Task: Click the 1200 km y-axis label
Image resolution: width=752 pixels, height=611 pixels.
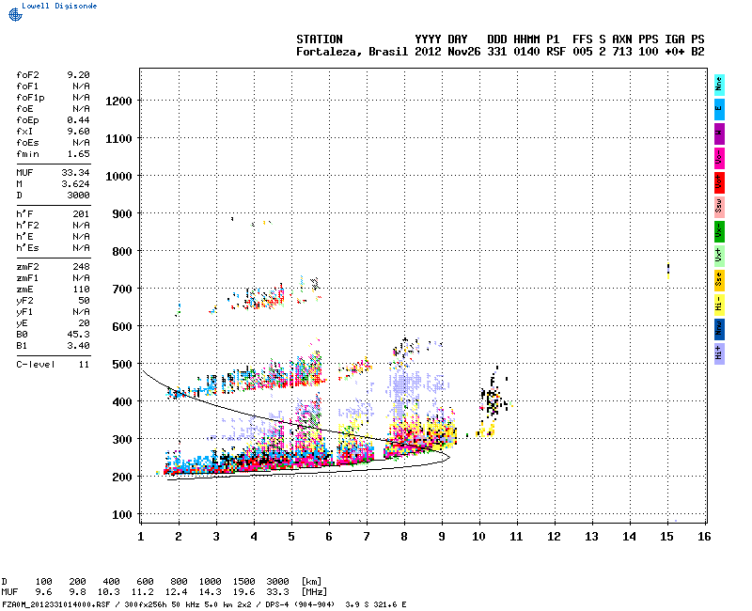Action: click(118, 102)
